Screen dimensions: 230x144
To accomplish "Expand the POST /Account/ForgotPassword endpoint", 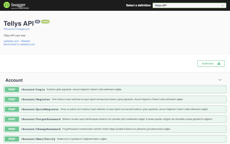I will click(41, 119).
